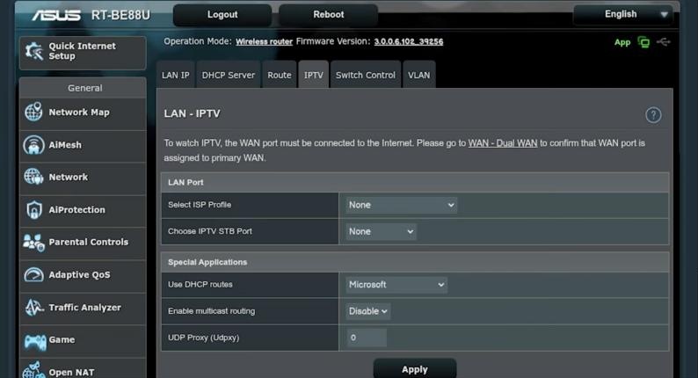Switch to the LAN IP tab
The image size is (698, 378).
point(176,75)
